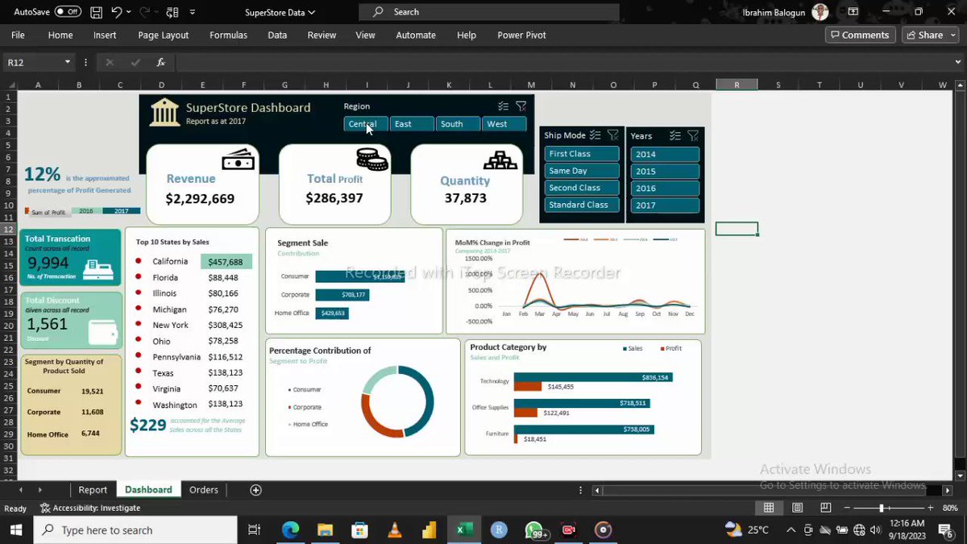Click the Ship Mode slicer multi-select icon
The image size is (967, 544).
click(x=596, y=135)
